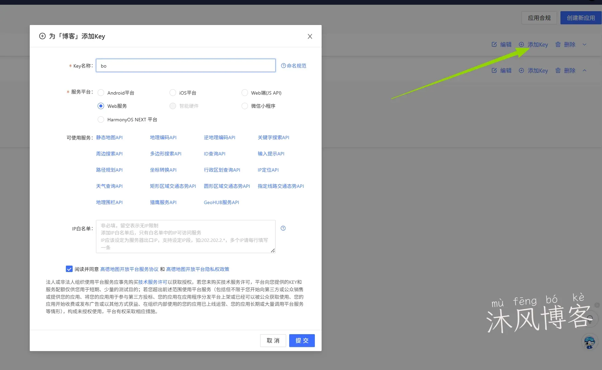Click the small circle icon above the mascot
This screenshot has width=602, height=370.
(x=590, y=319)
